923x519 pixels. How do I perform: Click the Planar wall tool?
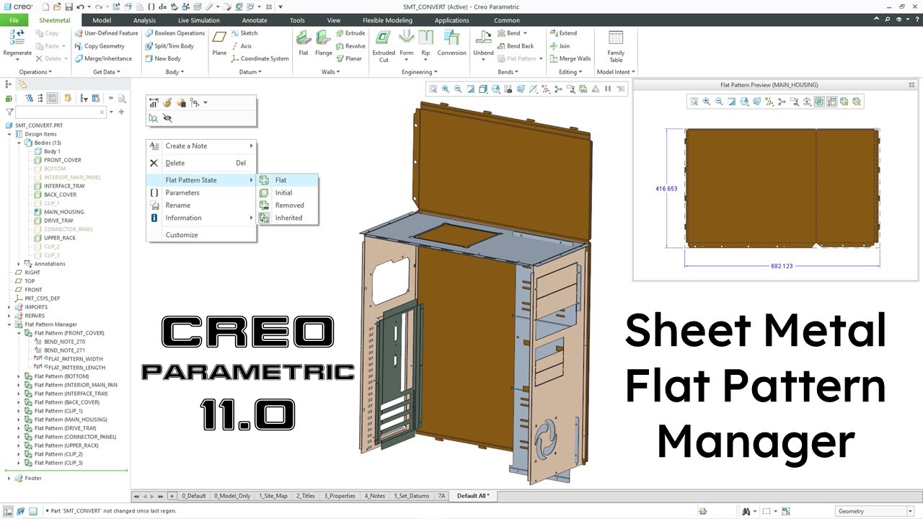pos(348,59)
